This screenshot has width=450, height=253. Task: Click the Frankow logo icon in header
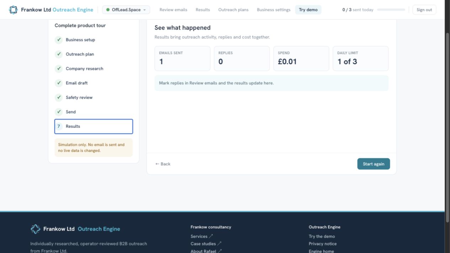[x=13, y=10]
